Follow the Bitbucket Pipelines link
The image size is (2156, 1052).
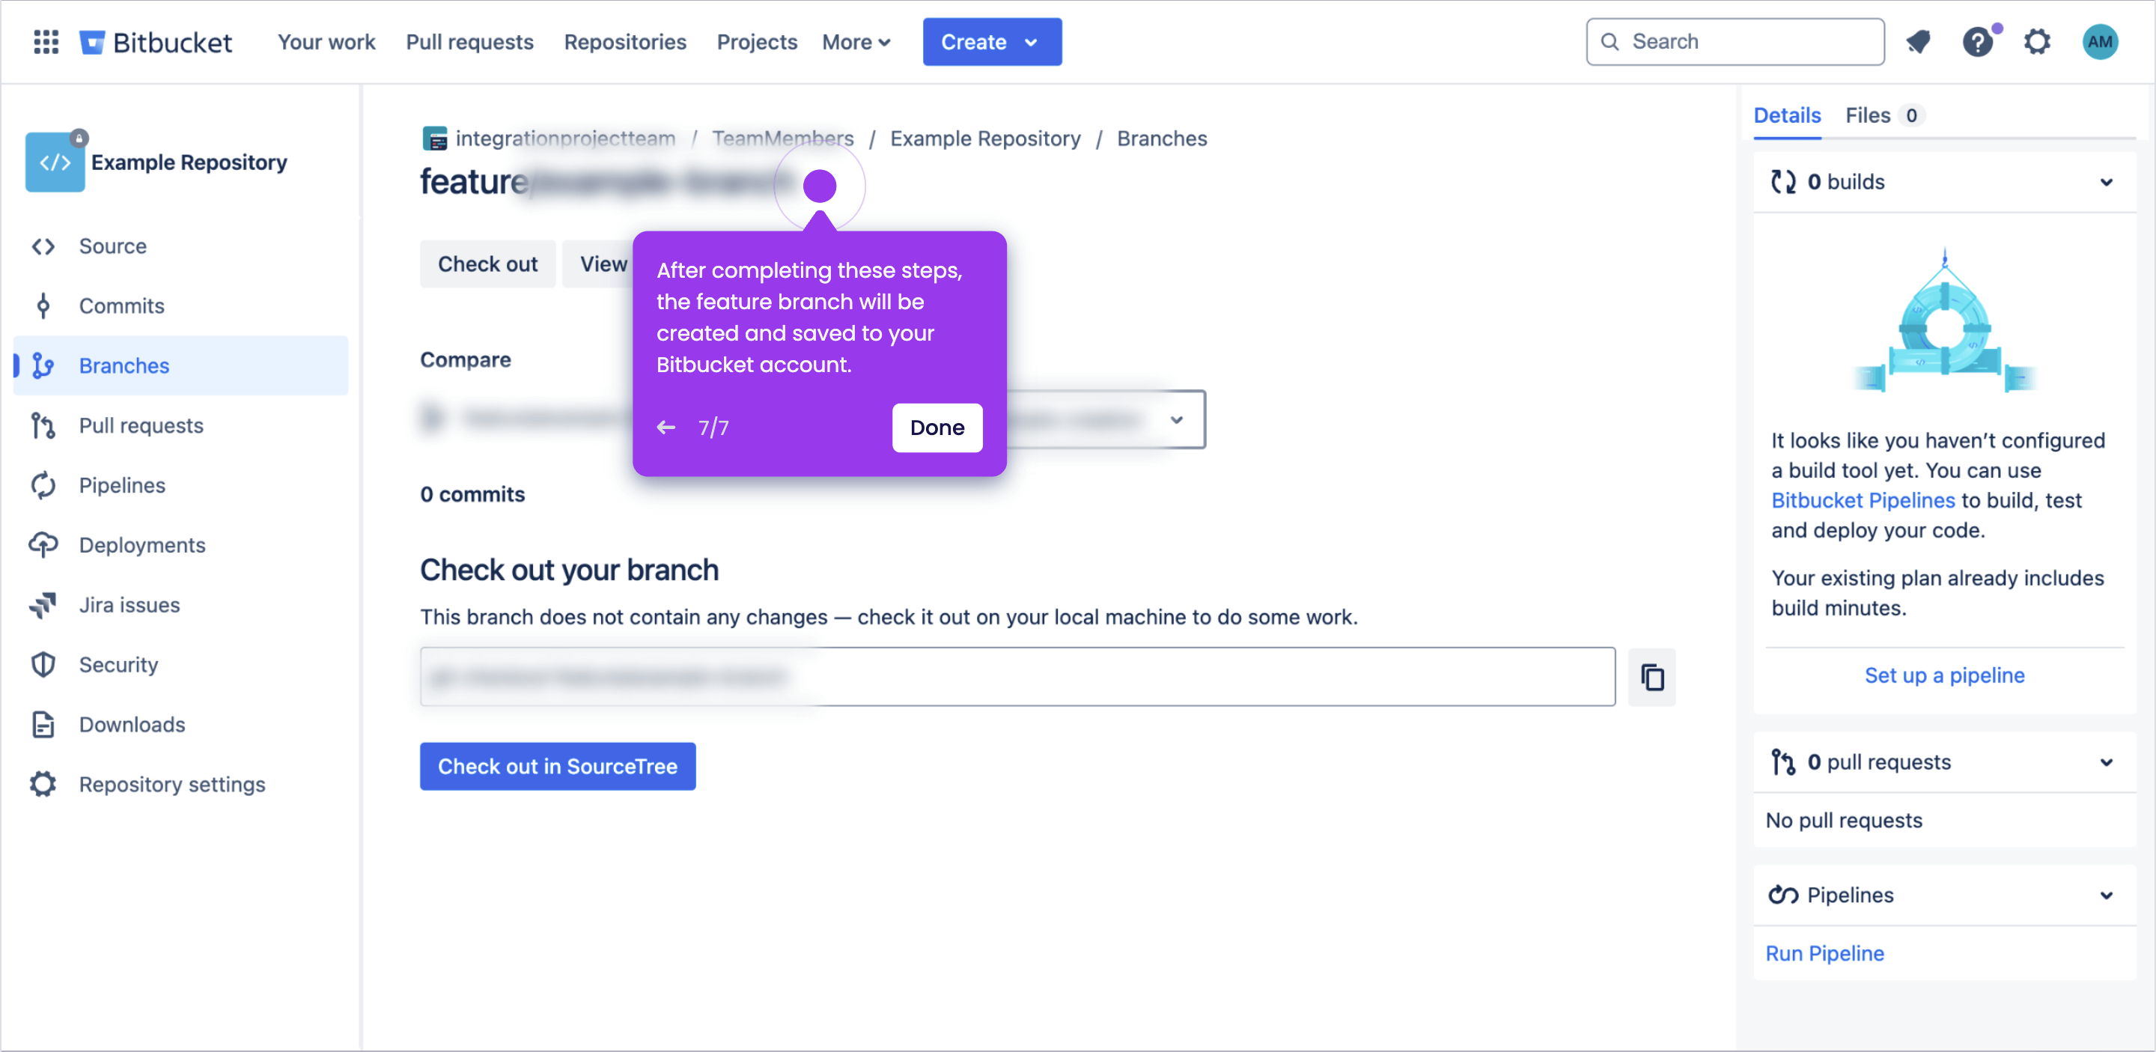coord(1863,499)
